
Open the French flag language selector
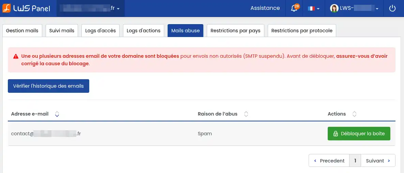(x=314, y=8)
